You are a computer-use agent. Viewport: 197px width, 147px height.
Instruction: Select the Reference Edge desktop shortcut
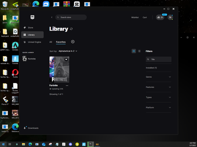coord(15,128)
